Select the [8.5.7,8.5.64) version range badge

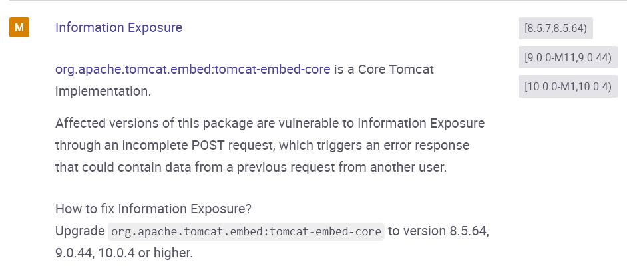(x=556, y=29)
